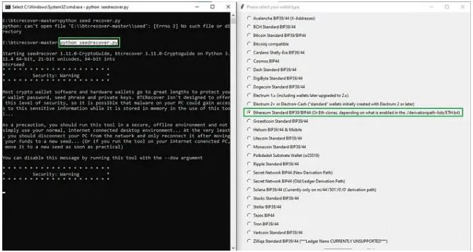The width and height of the screenshot is (473, 252).
Task: Close the command prompt window
Action: [x=228, y=7]
